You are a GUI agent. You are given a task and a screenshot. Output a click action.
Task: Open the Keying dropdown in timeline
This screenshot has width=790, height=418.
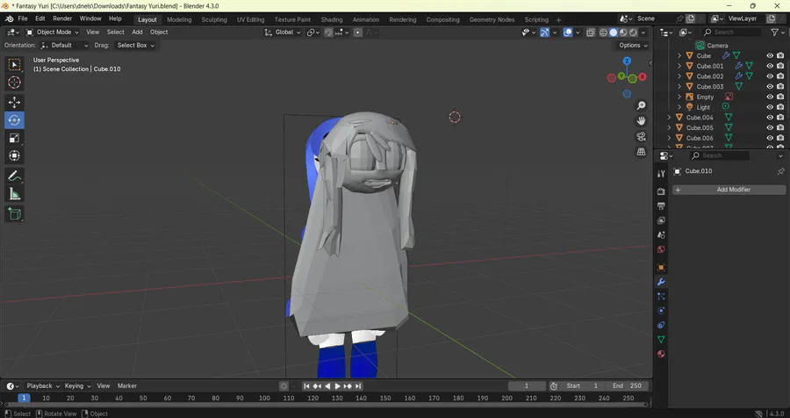coord(77,386)
